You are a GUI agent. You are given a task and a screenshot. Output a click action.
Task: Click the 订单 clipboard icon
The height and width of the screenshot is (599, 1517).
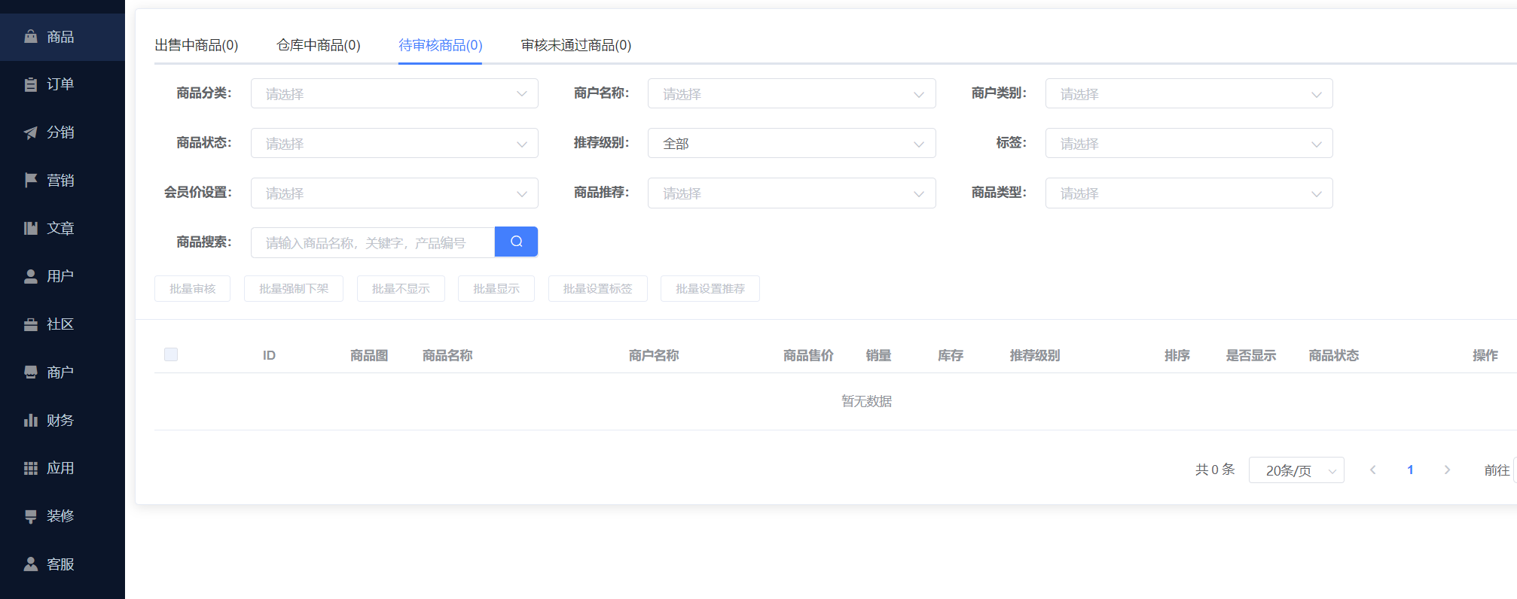pos(31,84)
